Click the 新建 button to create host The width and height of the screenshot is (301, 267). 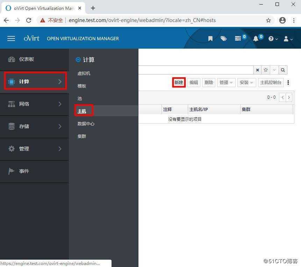179,82
